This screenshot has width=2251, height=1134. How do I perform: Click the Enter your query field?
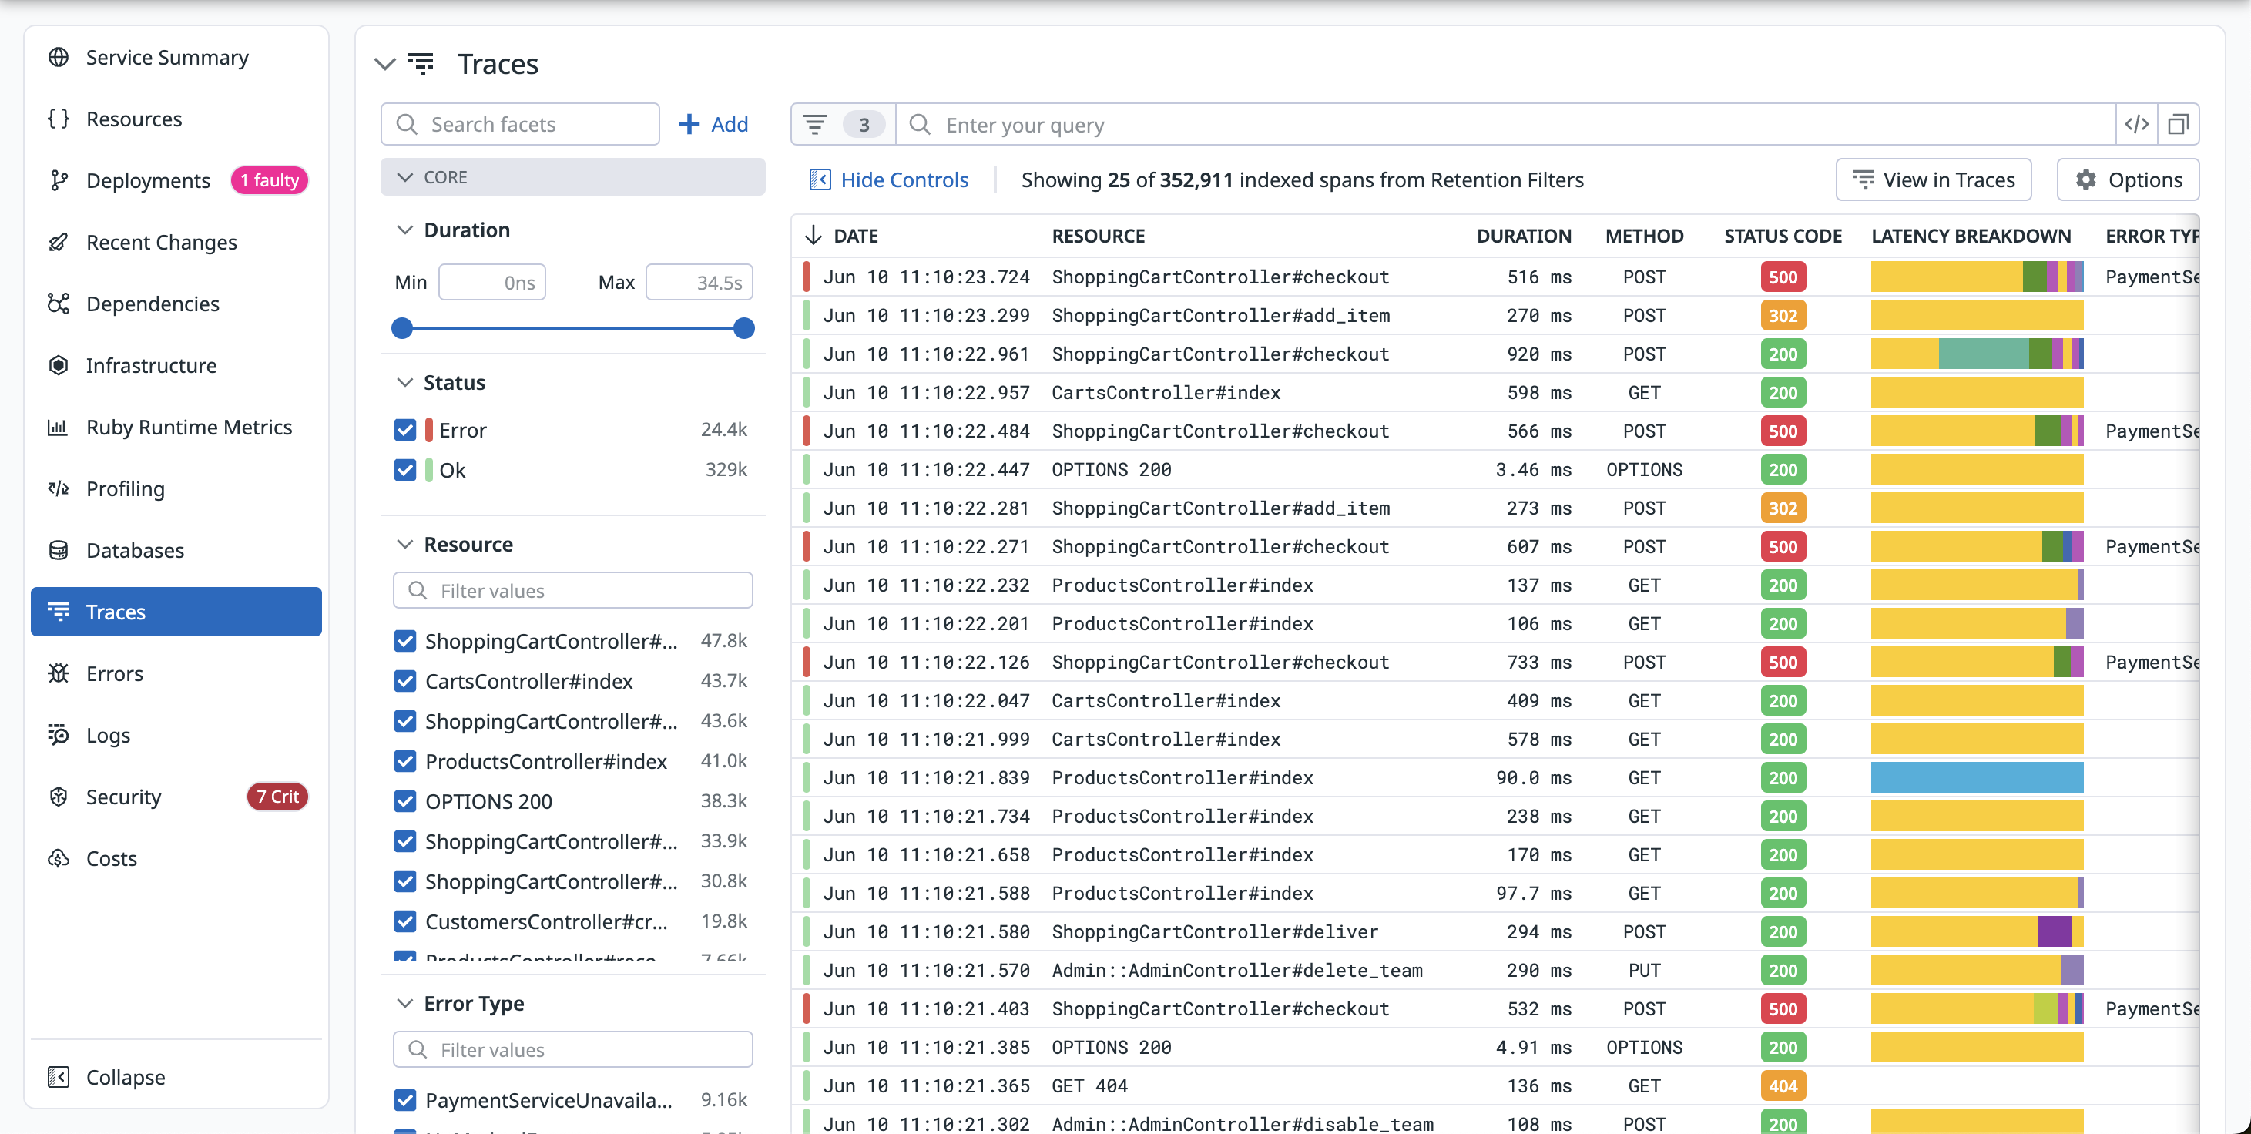click(1505, 125)
